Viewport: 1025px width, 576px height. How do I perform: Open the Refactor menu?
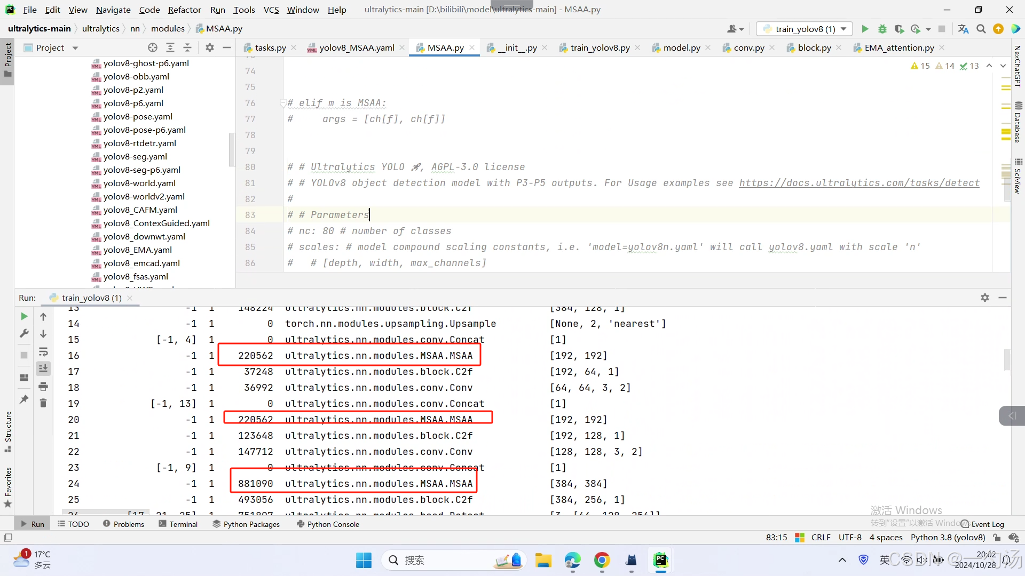point(184,10)
